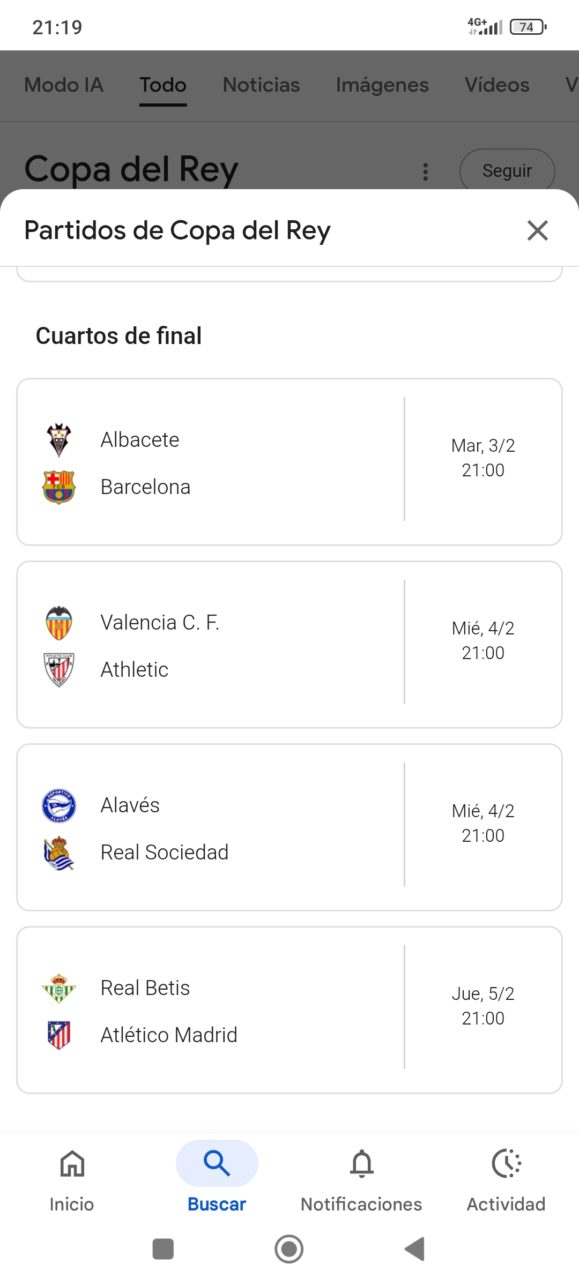Close the Partidos de Copa del Rey sheet
Image resolution: width=579 pixels, height=1286 pixels.
click(537, 230)
